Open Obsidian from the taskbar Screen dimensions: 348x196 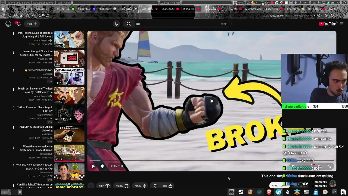(x=288, y=192)
